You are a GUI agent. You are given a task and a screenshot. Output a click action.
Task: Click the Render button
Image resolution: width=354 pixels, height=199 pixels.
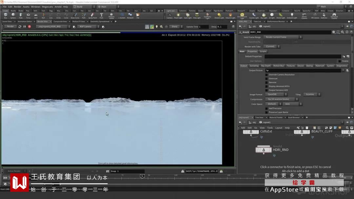pos(10,27)
